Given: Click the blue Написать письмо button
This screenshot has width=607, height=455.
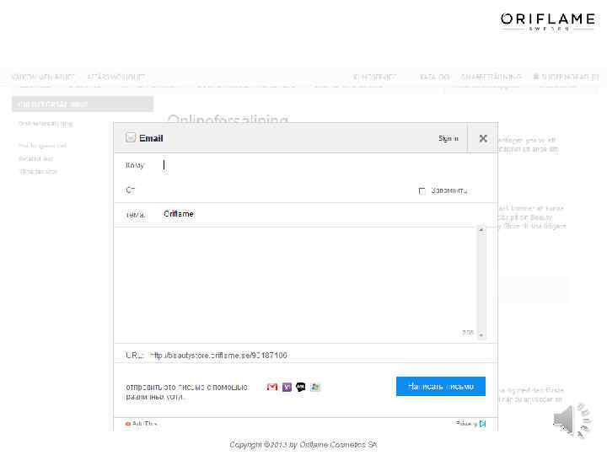Looking at the screenshot, I should click(x=441, y=386).
